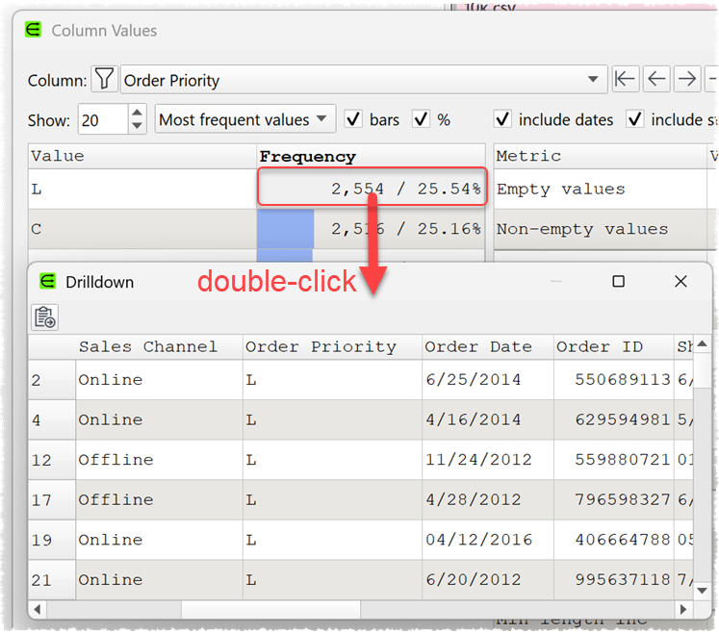The height and width of the screenshot is (634, 719).
Task: Click order date 6/20/2012 cell
Action: point(487,579)
